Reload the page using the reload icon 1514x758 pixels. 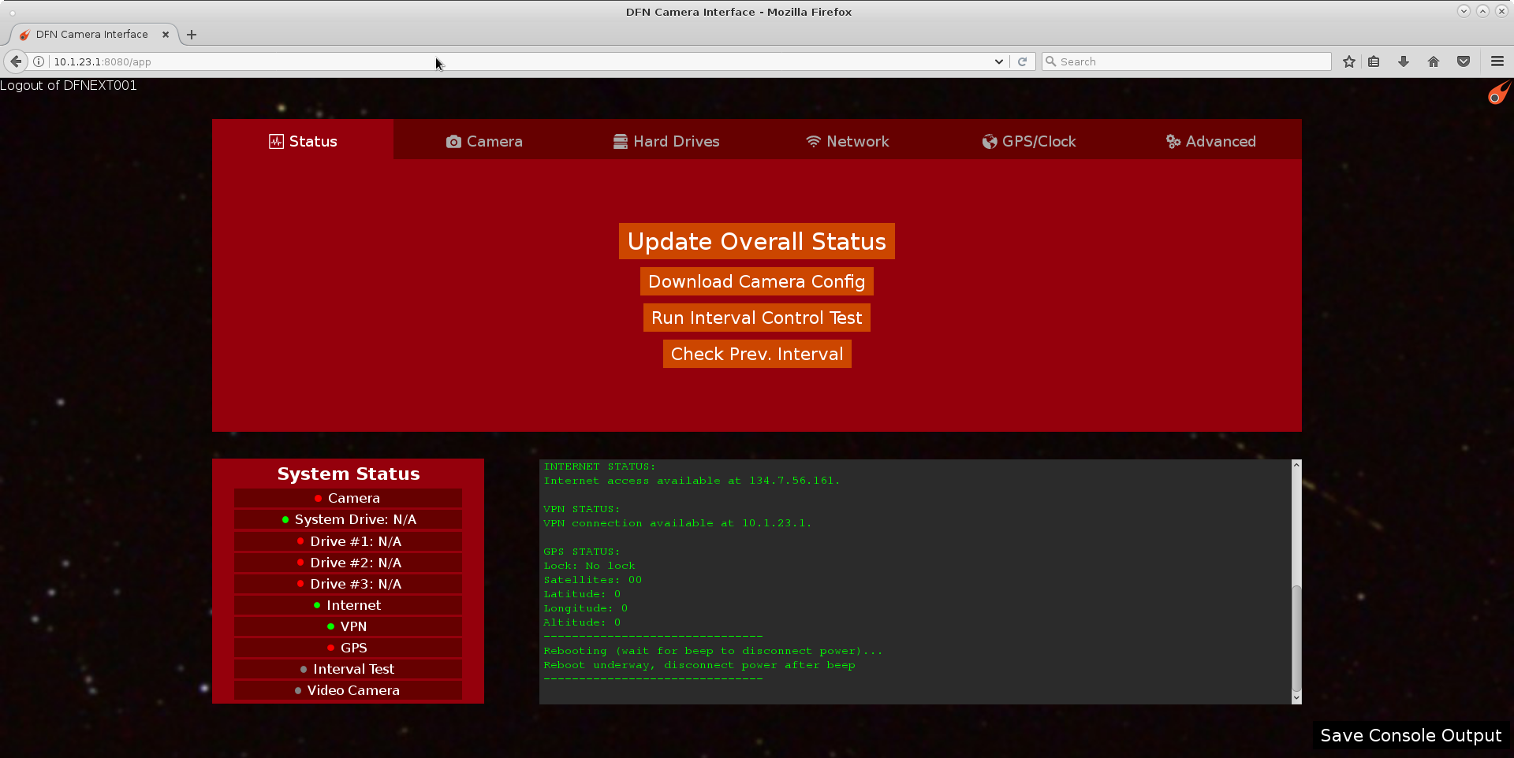click(x=1023, y=61)
